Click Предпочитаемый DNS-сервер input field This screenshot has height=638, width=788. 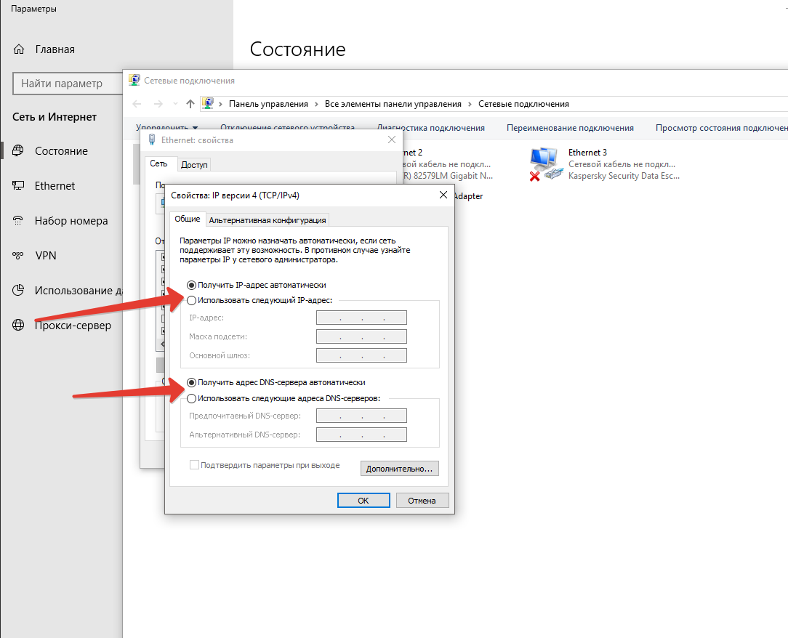(x=361, y=416)
